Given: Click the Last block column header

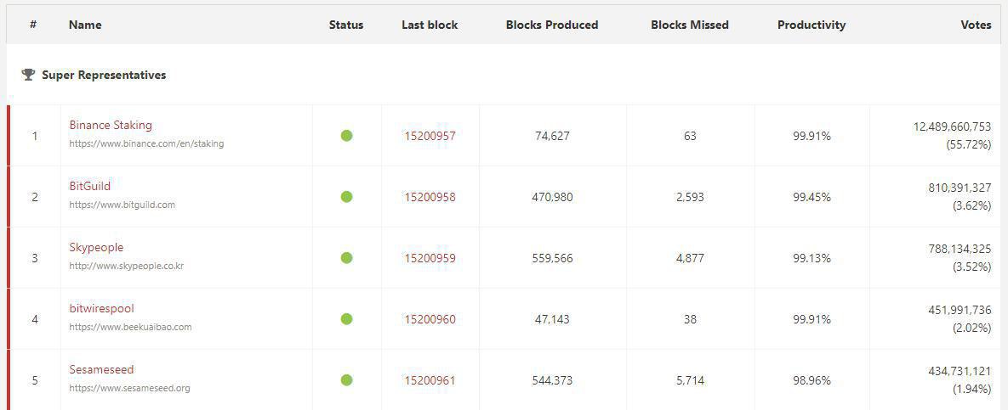Looking at the screenshot, I should pos(430,25).
